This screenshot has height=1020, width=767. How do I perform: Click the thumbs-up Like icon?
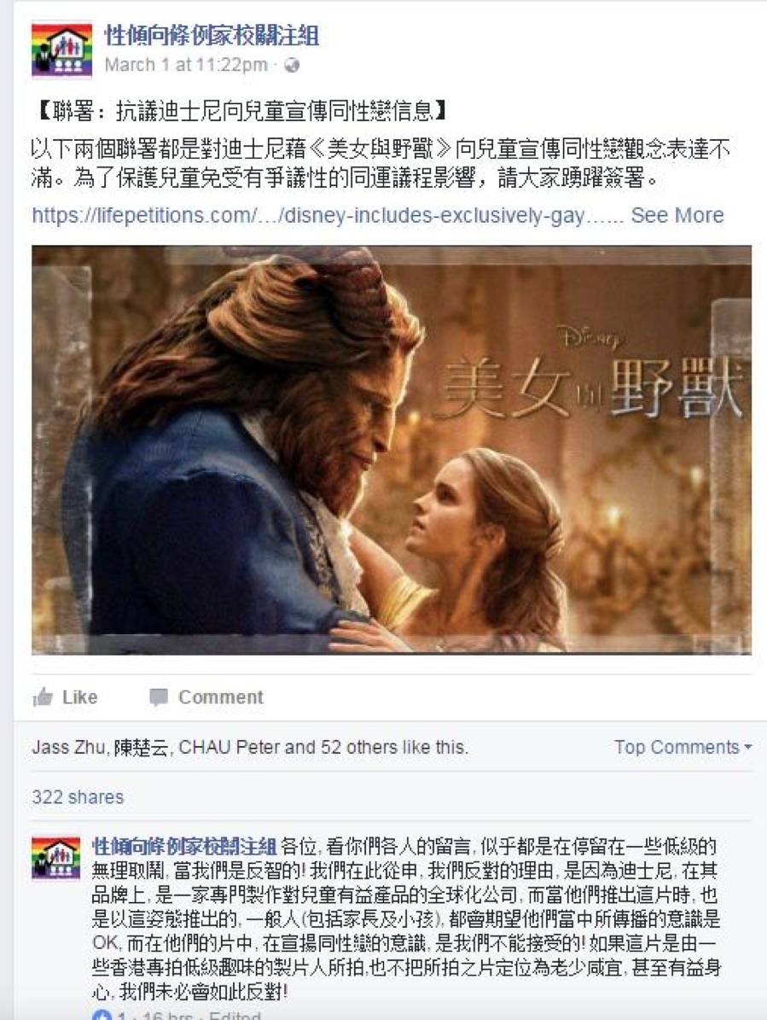pyautogui.click(x=43, y=697)
